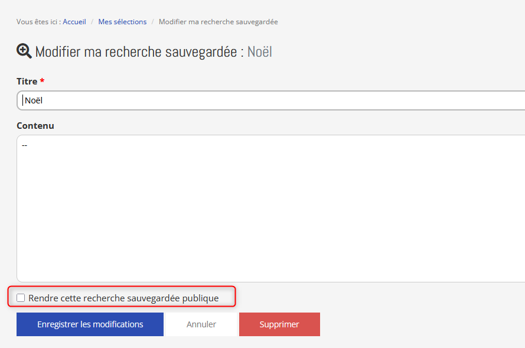Screen dimensions: 525x348
Task: Click the "Titre" field label
Action: (27, 82)
